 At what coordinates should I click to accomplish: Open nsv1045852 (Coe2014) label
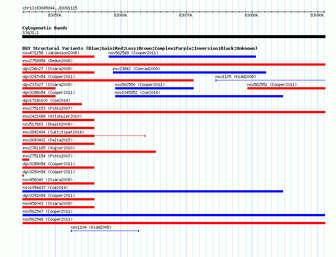click(137, 92)
